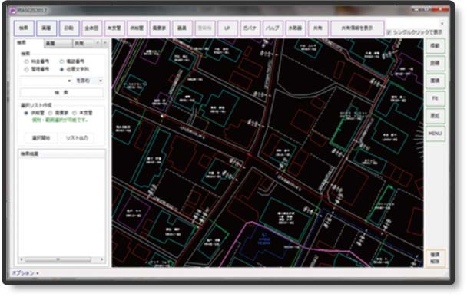Select the 本支管 toolbar button
Screen dimensions: 467x297
(x=114, y=28)
